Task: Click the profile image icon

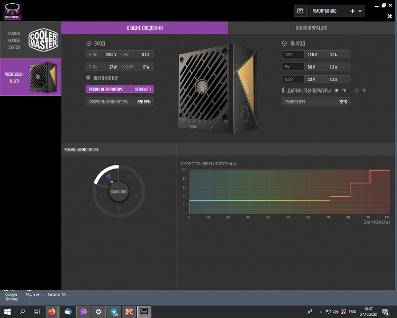Action: click(x=300, y=11)
